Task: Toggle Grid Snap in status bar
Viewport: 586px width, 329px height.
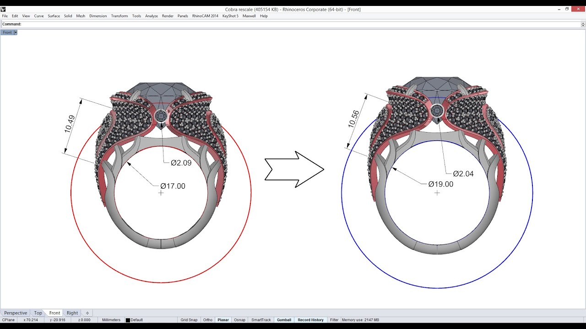Action: [x=189, y=320]
